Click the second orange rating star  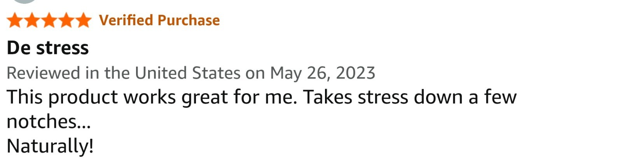[32, 20]
